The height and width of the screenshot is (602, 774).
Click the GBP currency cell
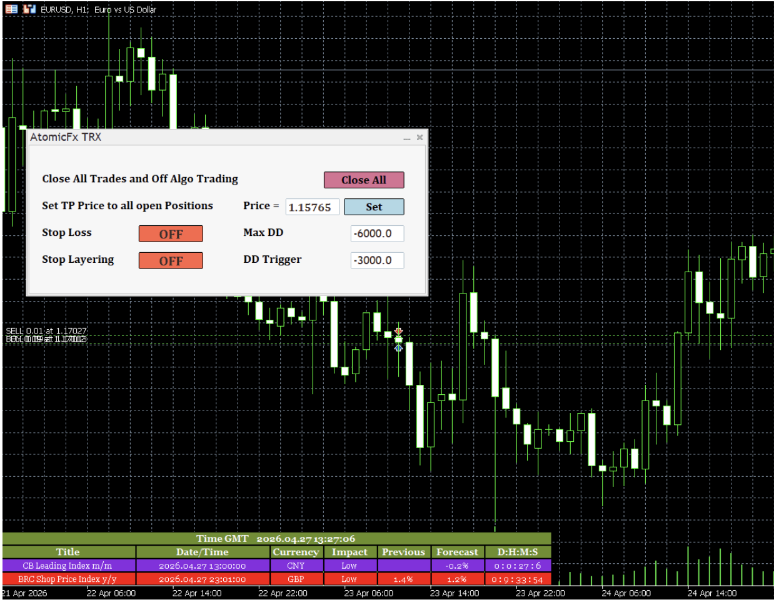[x=296, y=579]
